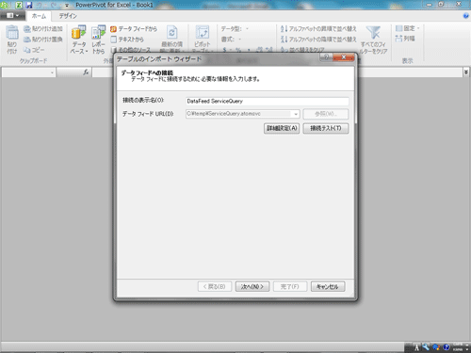The image size is (471, 353).
Task: Expand the データ フィード URL combo box arrow
Action: [x=296, y=114]
